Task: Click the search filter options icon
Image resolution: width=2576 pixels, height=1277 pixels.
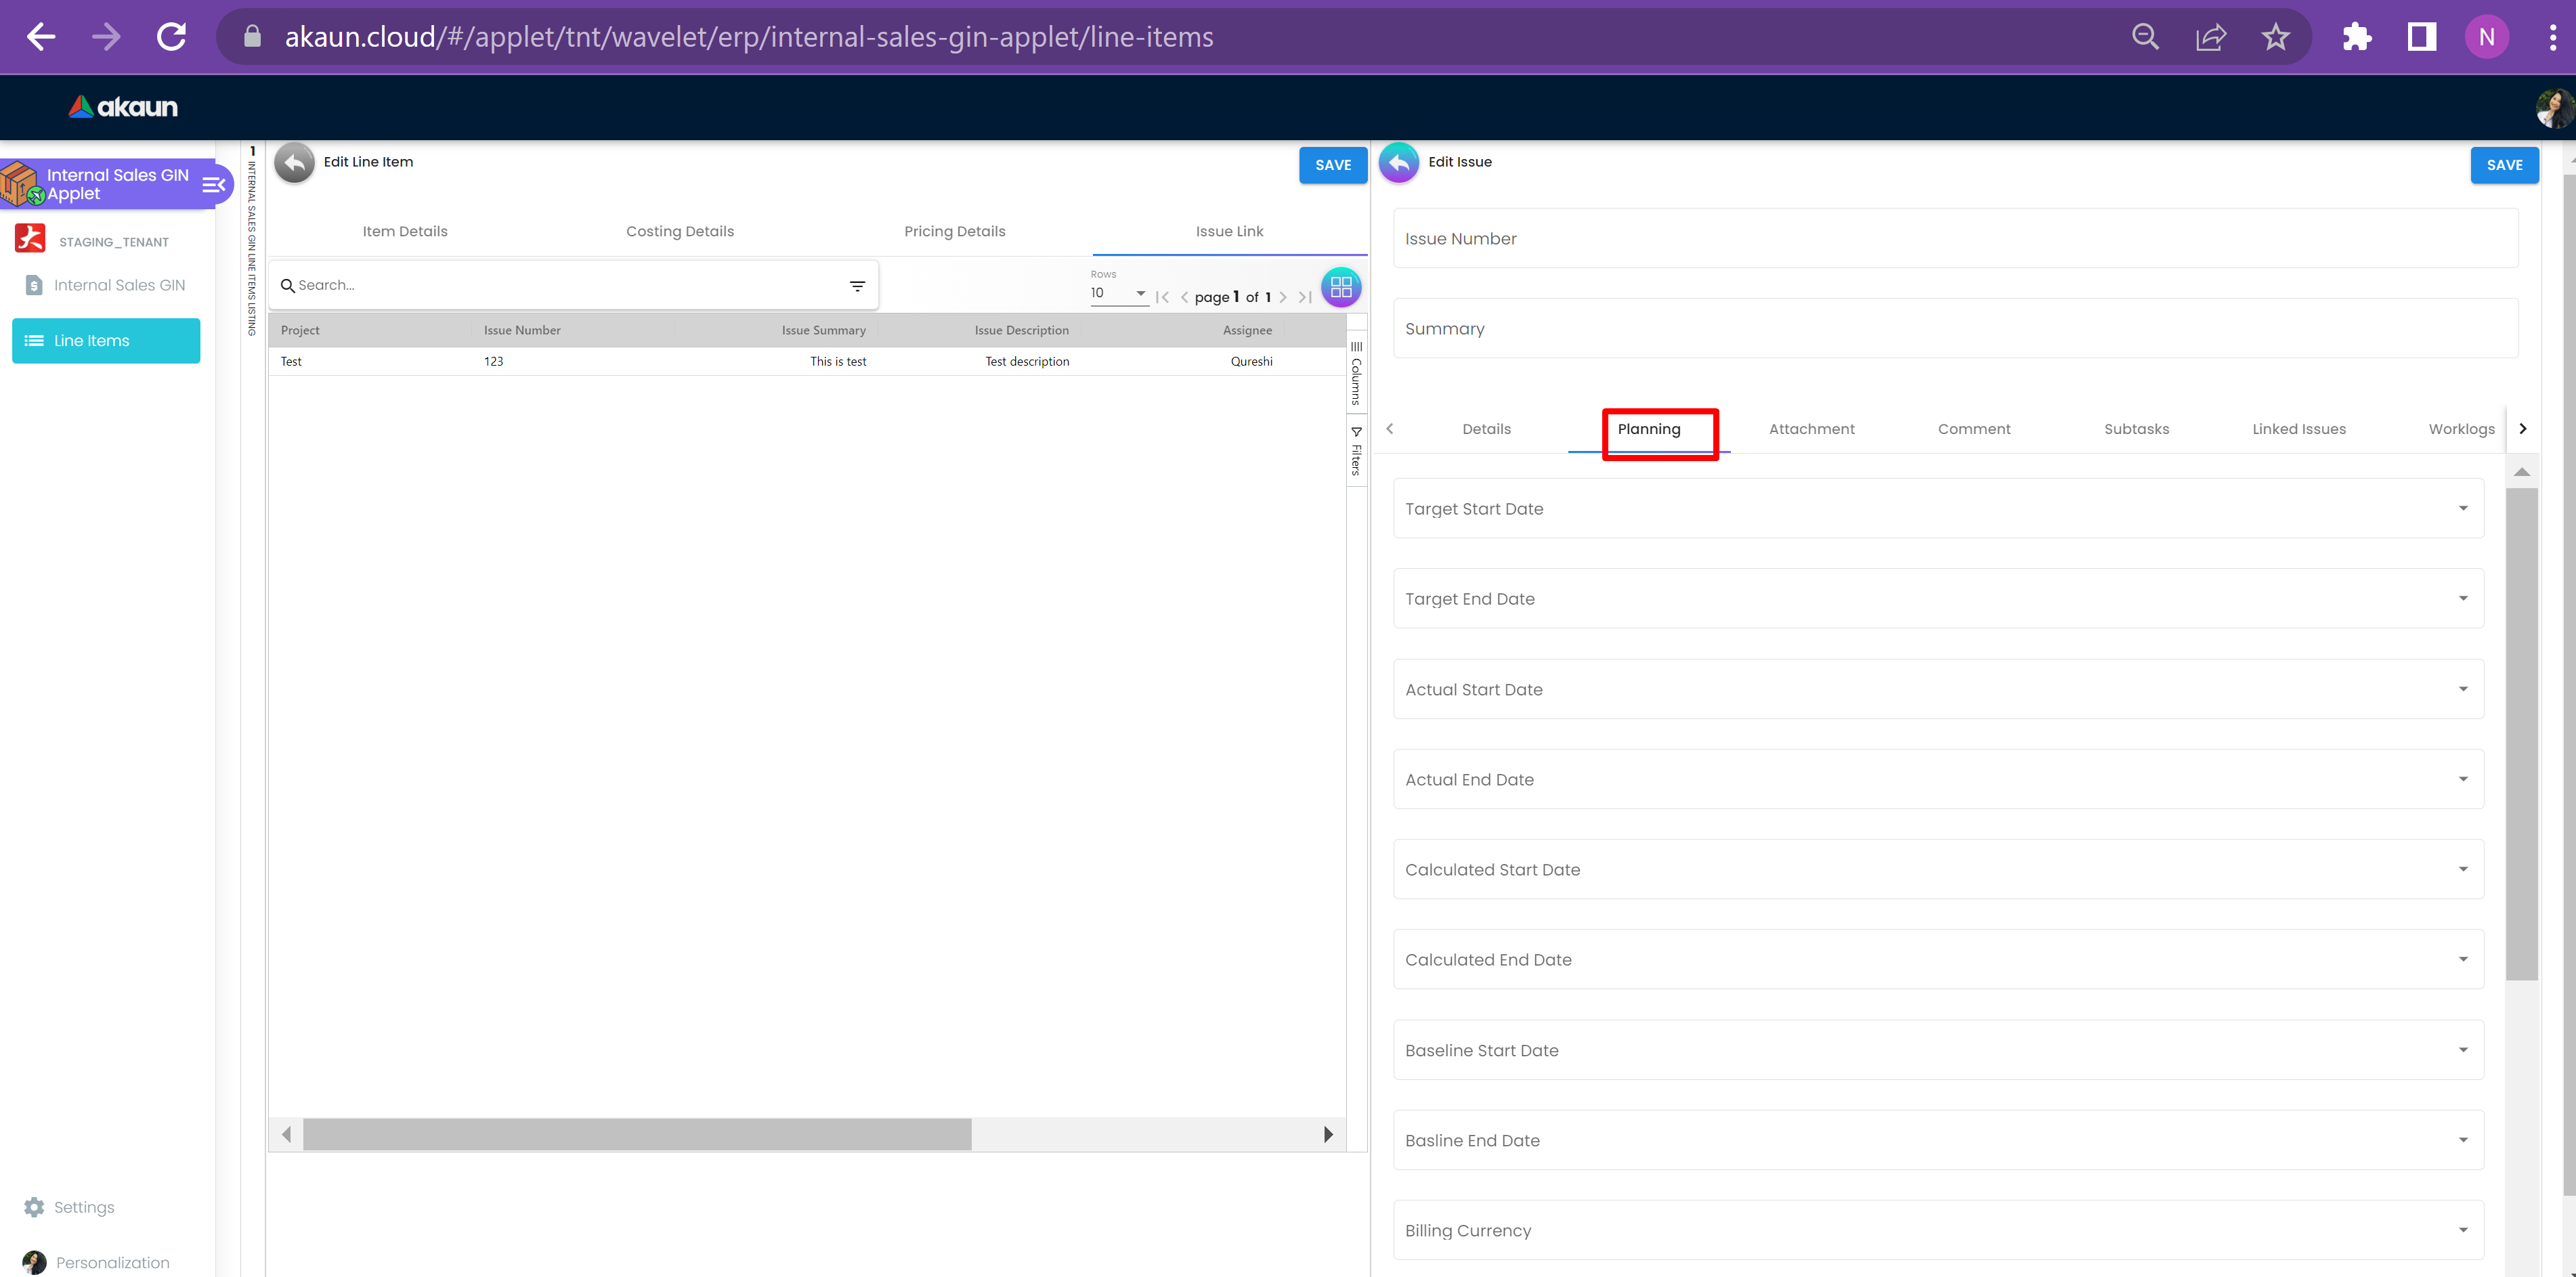Action: coord(857,286)
